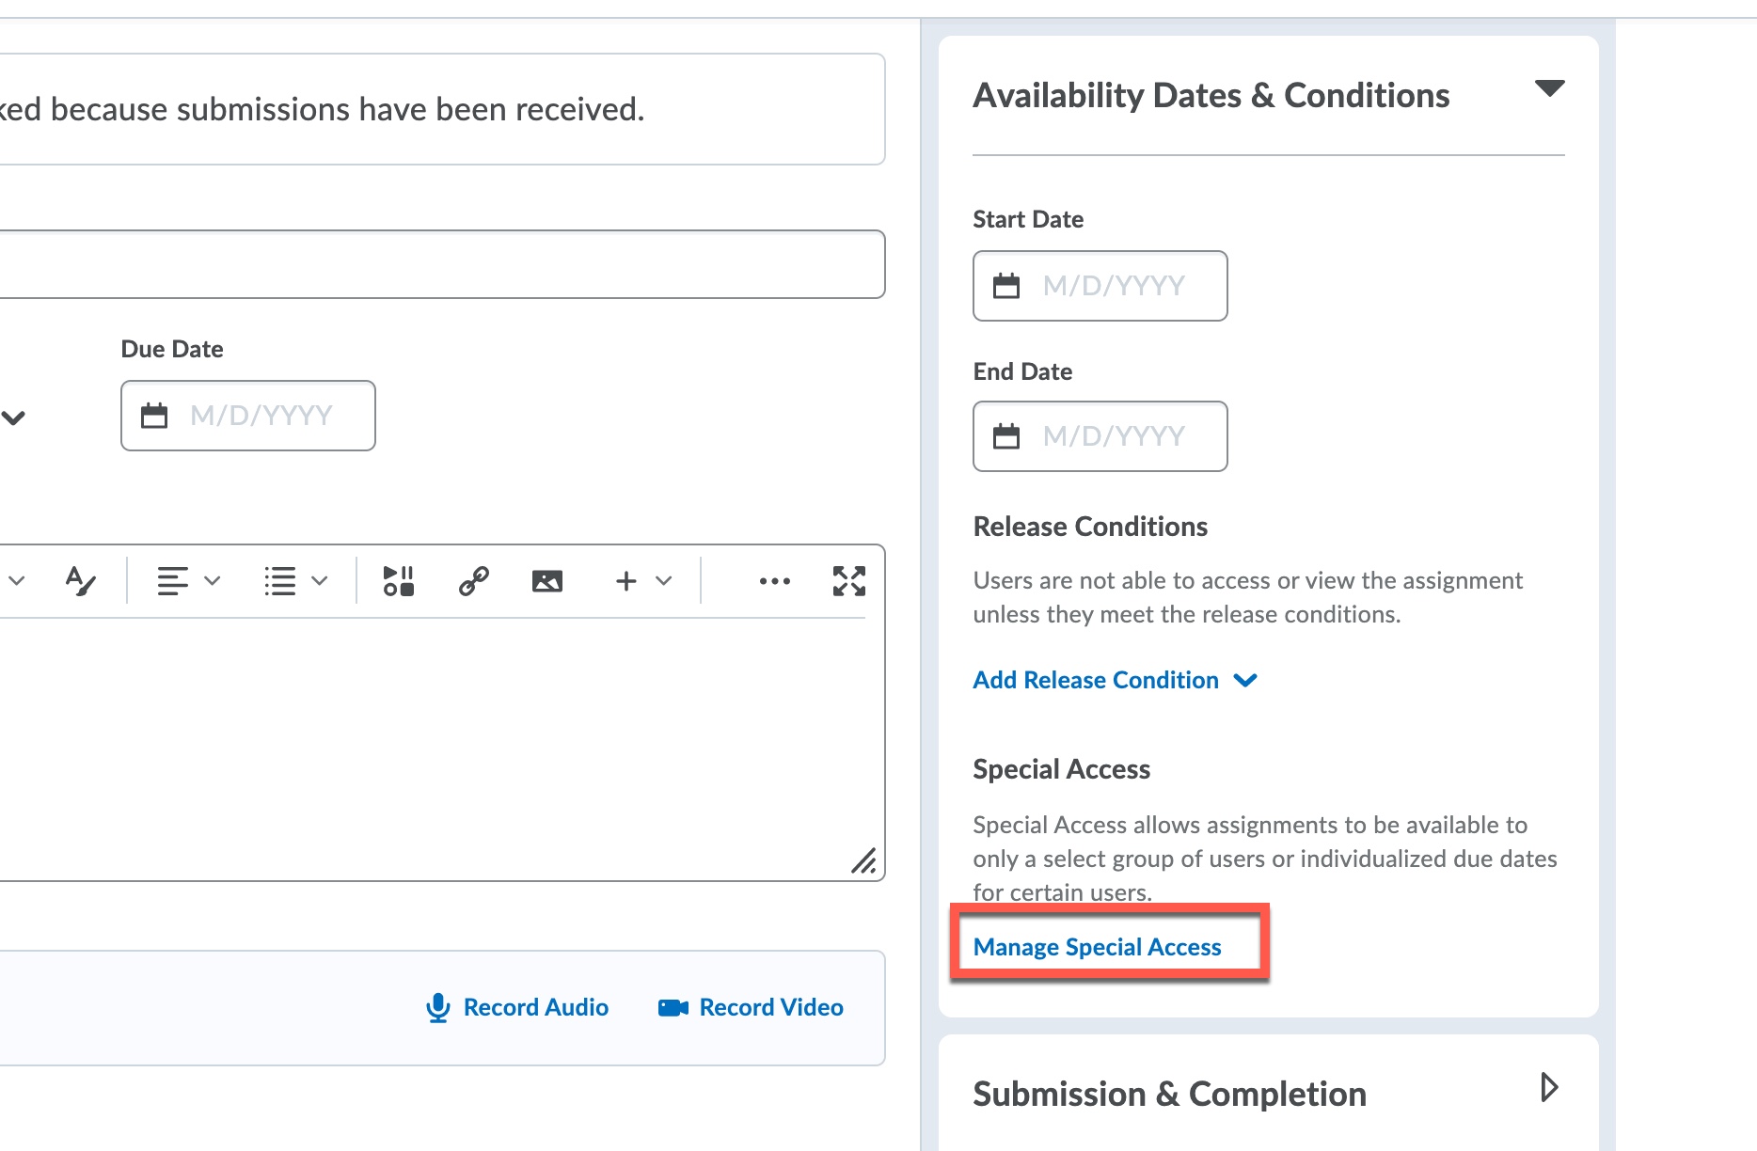
Task: Click 'submissions have been received' notice text
Action: click(411, 109)
